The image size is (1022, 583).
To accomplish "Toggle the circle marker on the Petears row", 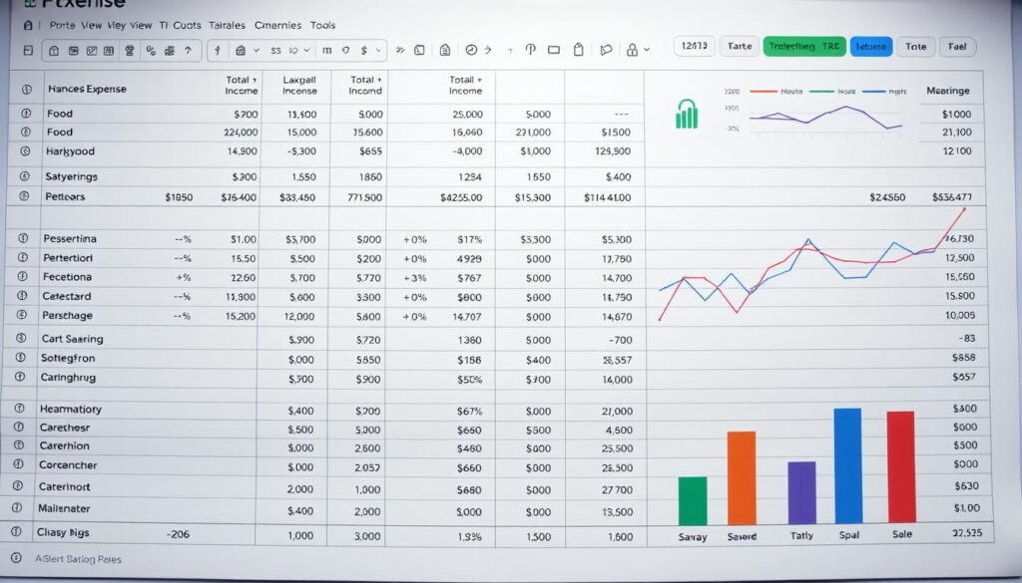I will coord(24,196).
